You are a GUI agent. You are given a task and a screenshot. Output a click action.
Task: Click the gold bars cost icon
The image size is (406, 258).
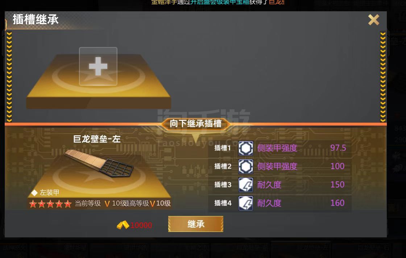click(123, 225)
